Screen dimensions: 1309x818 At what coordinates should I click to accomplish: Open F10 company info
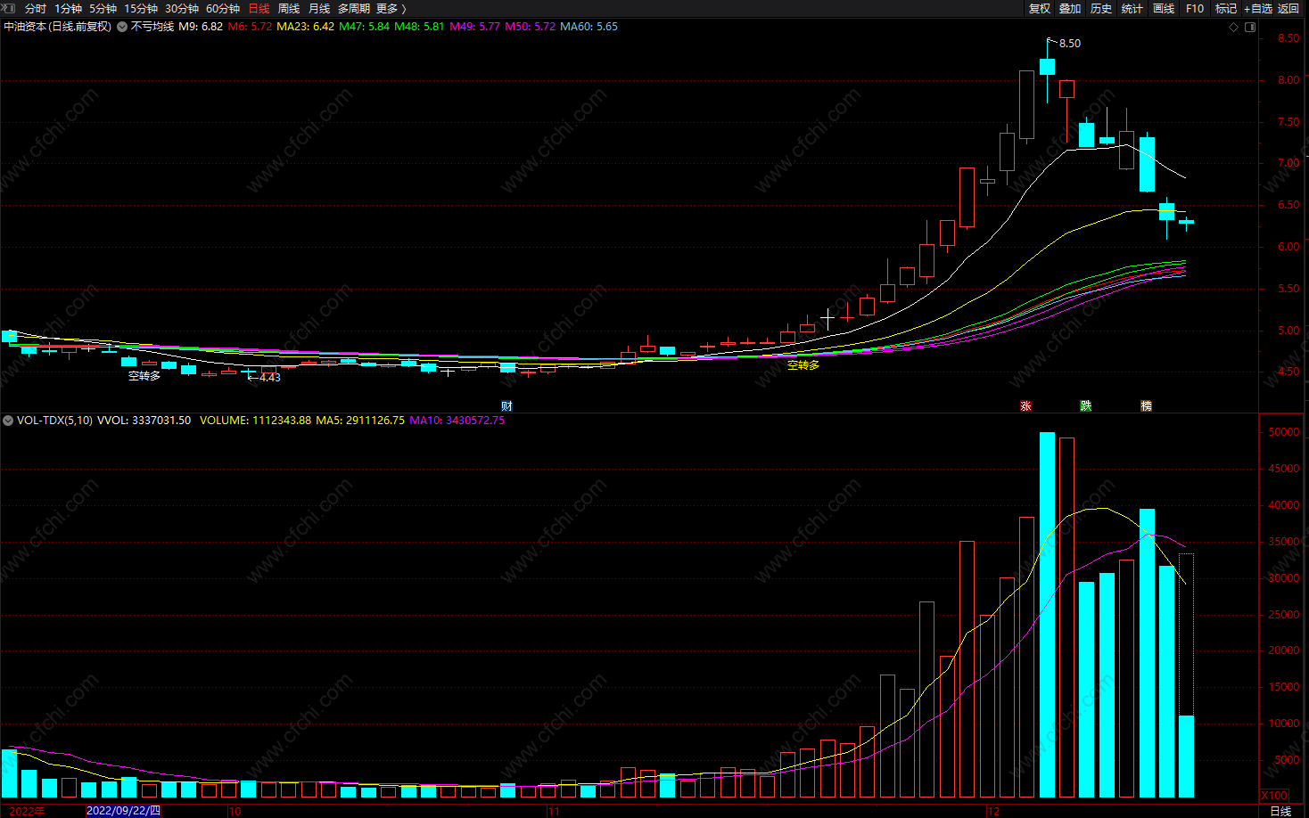[x=1195, y=8]
